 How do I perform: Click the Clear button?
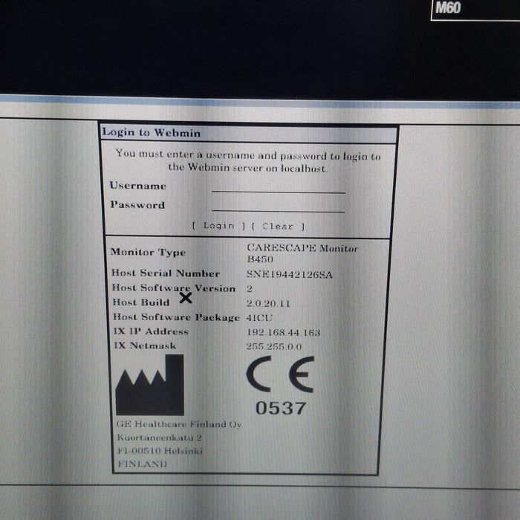click(x=278, y=227)
